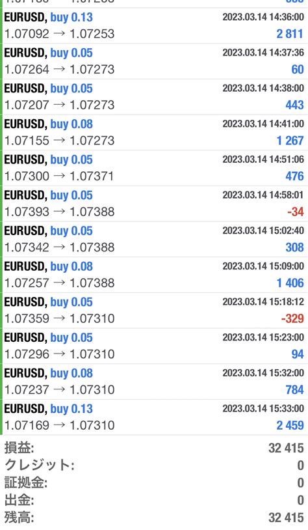
Task: Select the trade with profit 1 267
Action: [x=154, y=133]
